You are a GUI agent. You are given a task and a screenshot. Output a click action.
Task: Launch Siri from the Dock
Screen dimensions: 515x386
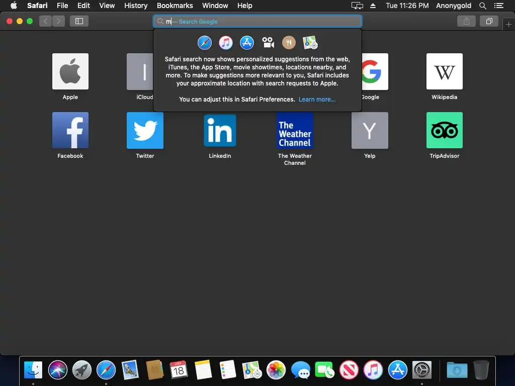[x=57, y=370]
